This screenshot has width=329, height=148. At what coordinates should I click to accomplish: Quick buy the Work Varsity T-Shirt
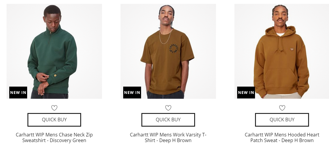(168, 120)
